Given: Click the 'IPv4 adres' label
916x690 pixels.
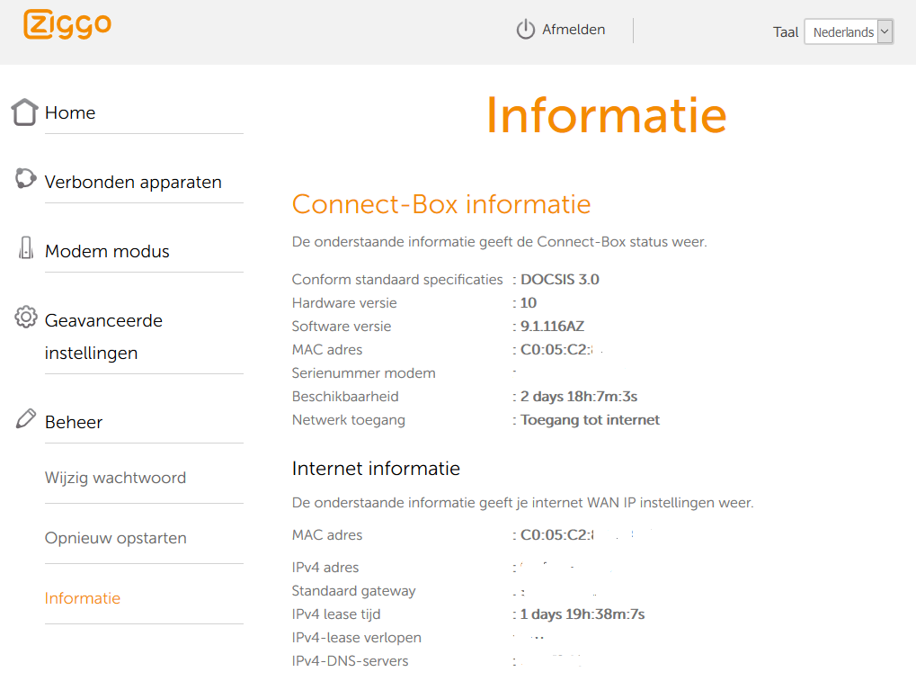Looking at the screenshot, I should pyautogui.click(x=325, y=567).
